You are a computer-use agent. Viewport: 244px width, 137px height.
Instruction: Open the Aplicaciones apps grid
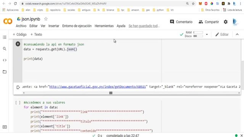tap(11, 10)
